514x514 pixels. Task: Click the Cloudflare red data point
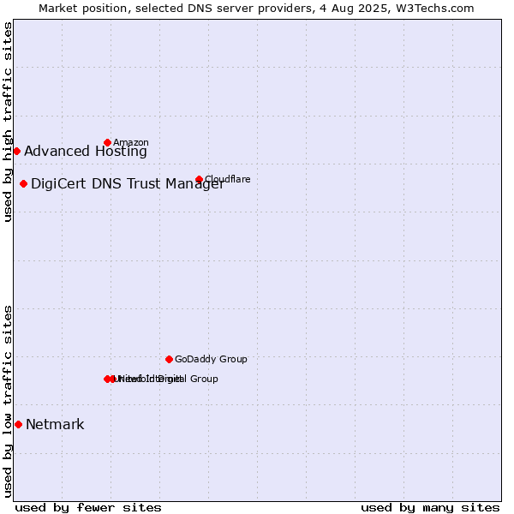pyautogui.click(x=200, y=179)
